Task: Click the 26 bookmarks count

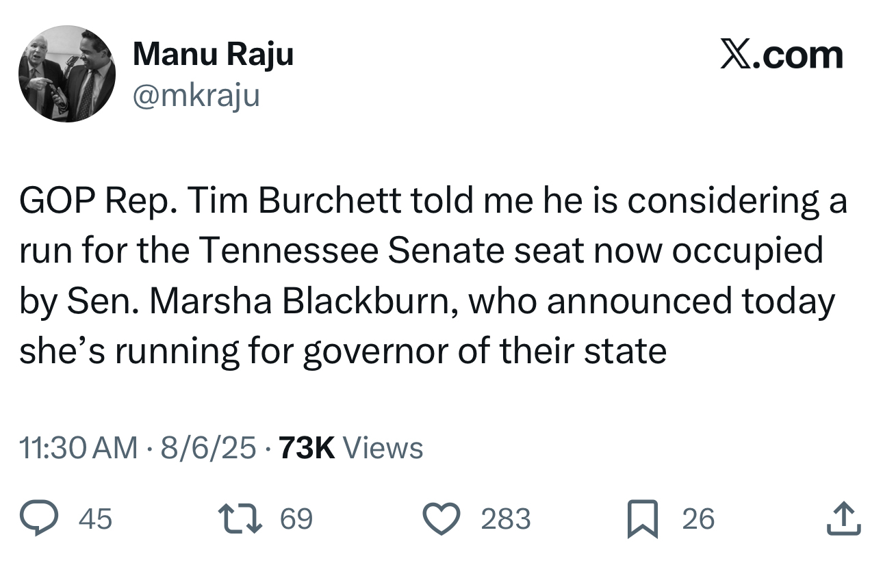Action: pos(698,518)
